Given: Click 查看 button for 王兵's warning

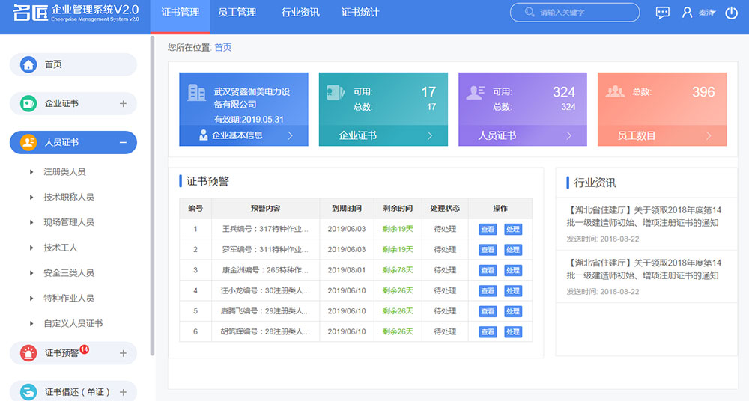Looking at the screenshot, I should pyautogui.click(x=488, y=229).
